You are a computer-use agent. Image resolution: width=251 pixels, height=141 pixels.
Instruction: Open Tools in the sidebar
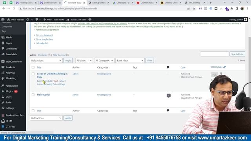click(8, 103)
